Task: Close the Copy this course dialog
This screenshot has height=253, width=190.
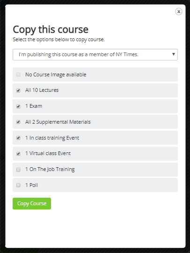Action: coord(179,11)
